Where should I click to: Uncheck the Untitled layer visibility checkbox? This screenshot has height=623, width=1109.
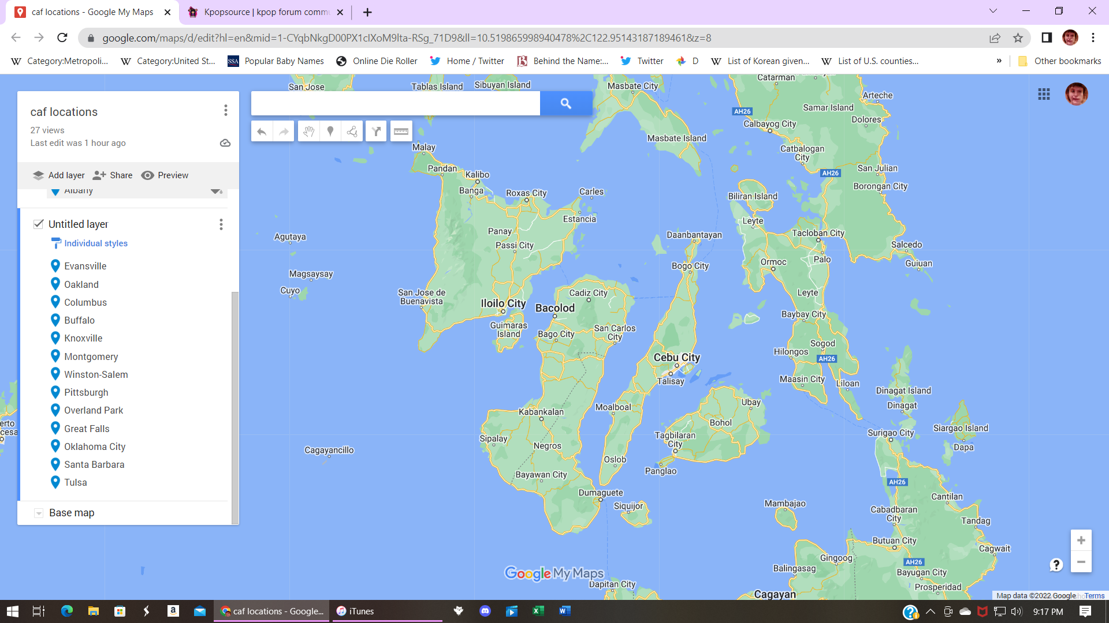pos(39,224)
